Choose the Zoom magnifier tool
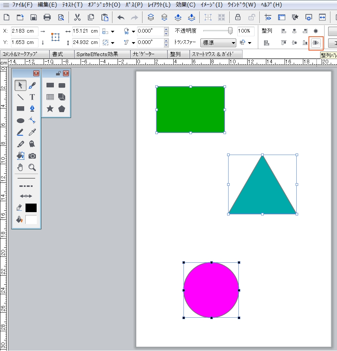Image resolution: width=337 pixels, height=351 pixels. pyautogui.click(x=32, y=167)
